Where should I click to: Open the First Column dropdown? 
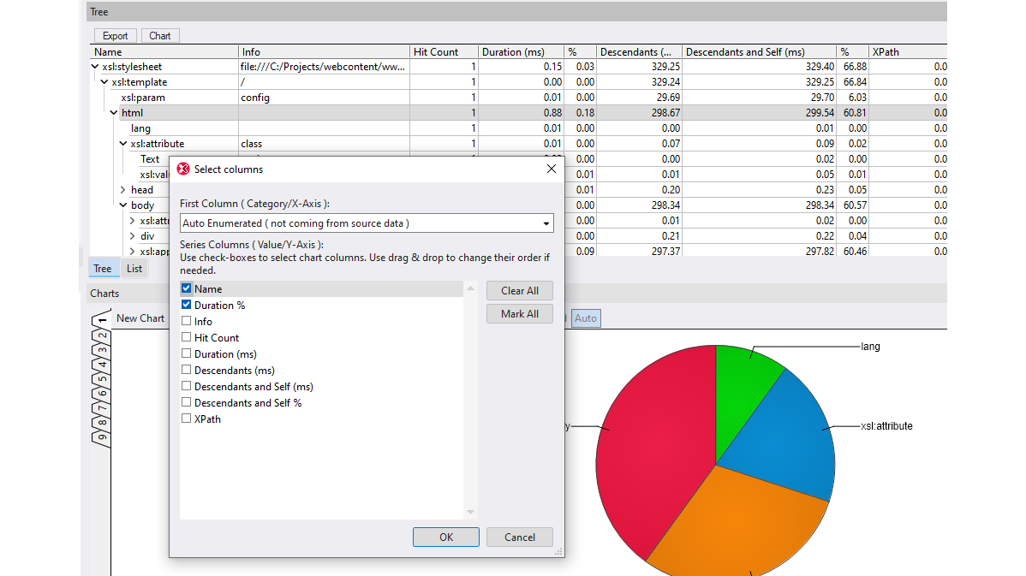(545, 222)
